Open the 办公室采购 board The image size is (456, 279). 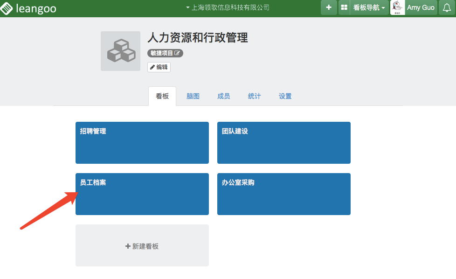click(x=283, y=194)
